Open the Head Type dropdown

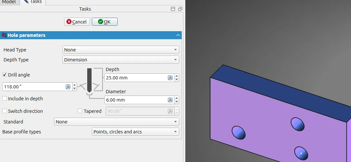121,50
